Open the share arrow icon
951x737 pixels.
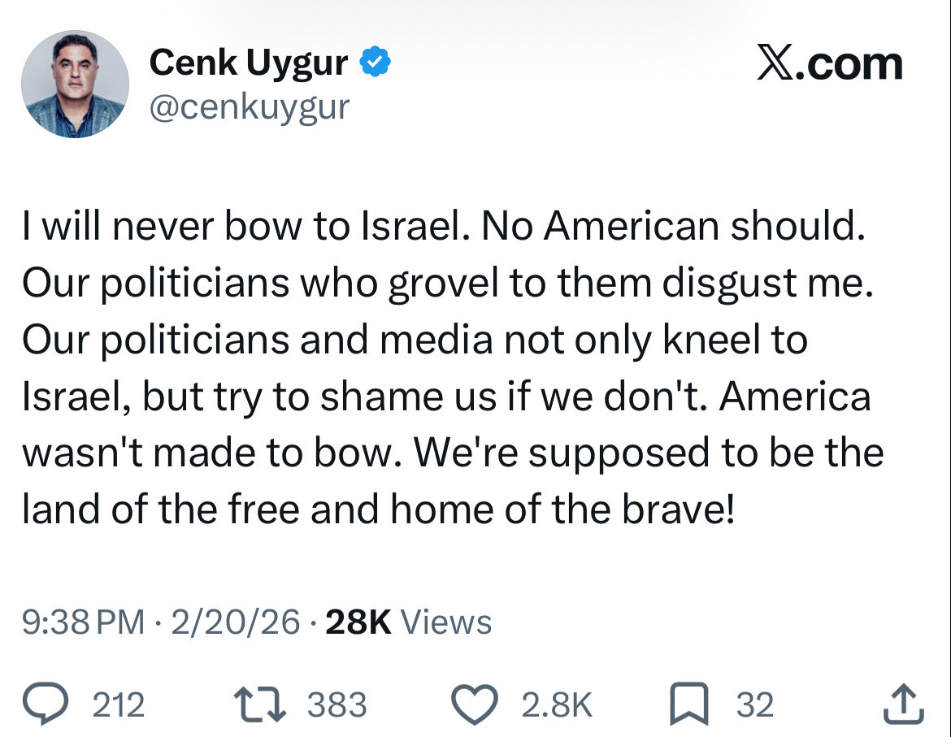[903, 704]
